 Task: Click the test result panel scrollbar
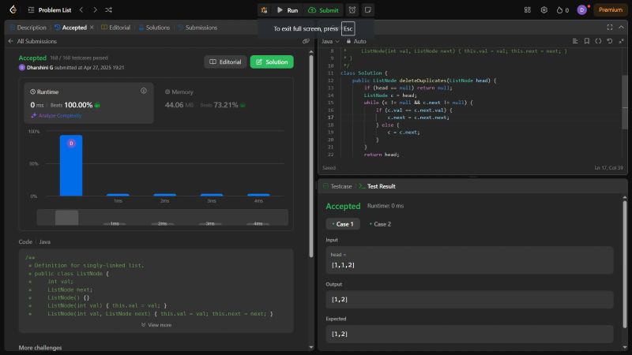point(625,263)
